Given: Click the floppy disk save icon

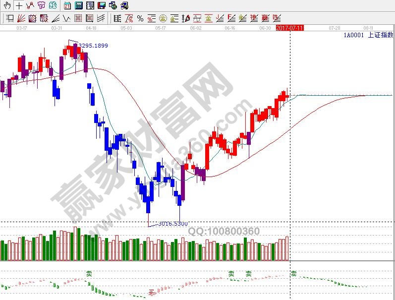Looking at the screenshot, I should pos(101,6).
